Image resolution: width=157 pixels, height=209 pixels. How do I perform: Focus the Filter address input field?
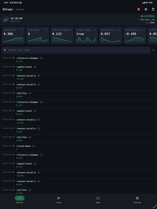[76, 50]
